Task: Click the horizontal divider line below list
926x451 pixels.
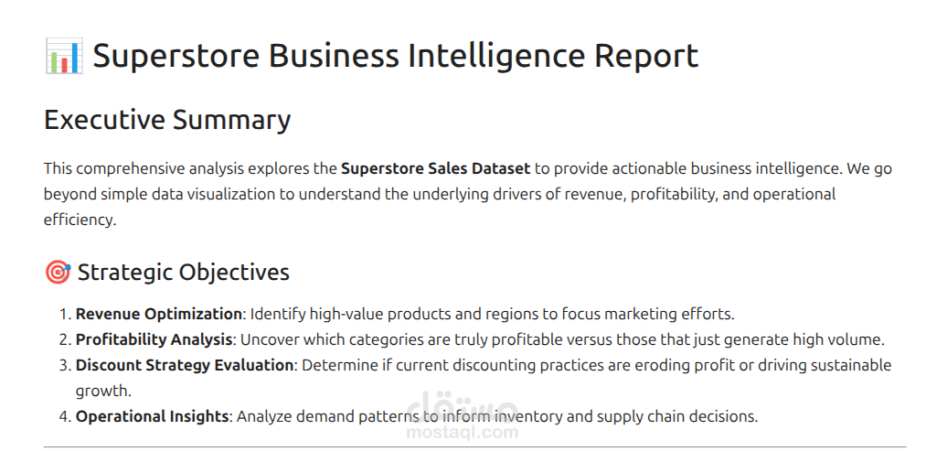Action: point(474,446)
